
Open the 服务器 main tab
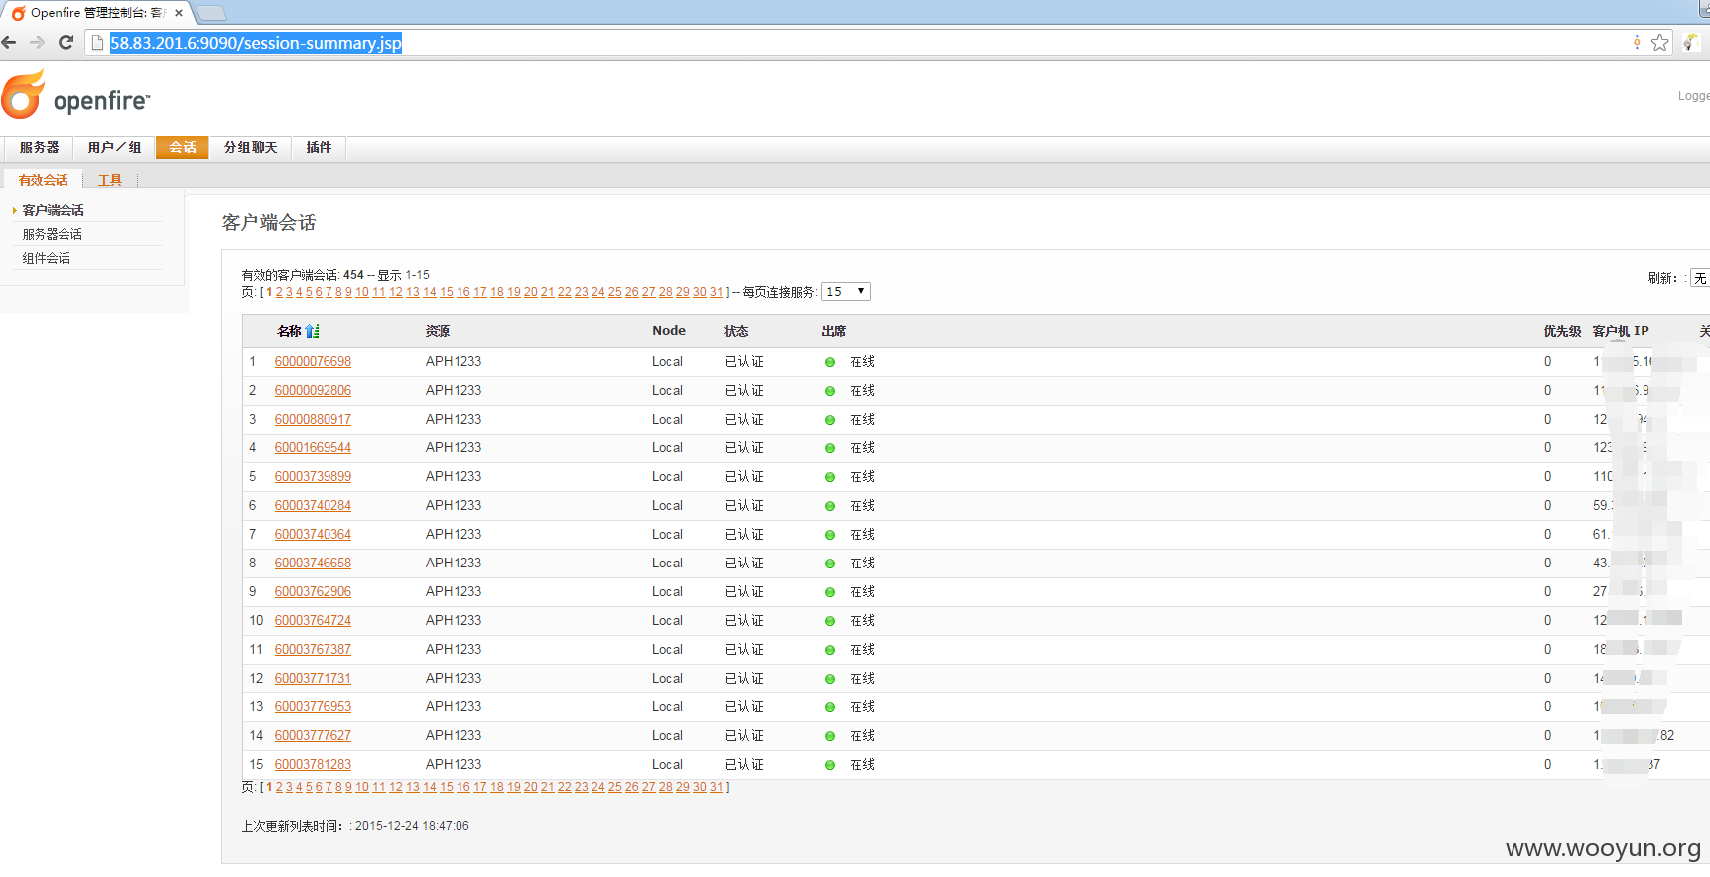click(x=39, y=148)
